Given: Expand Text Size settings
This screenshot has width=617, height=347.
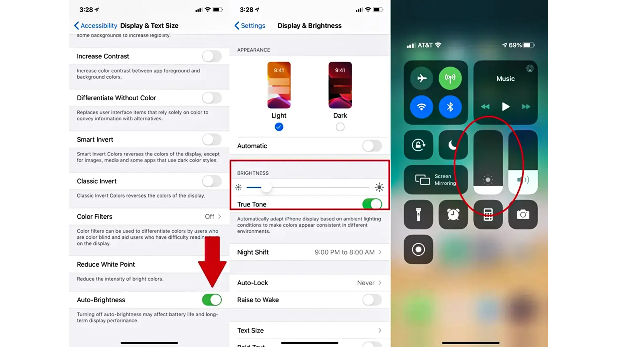Looking at the screenshot, I should [309, 330].
